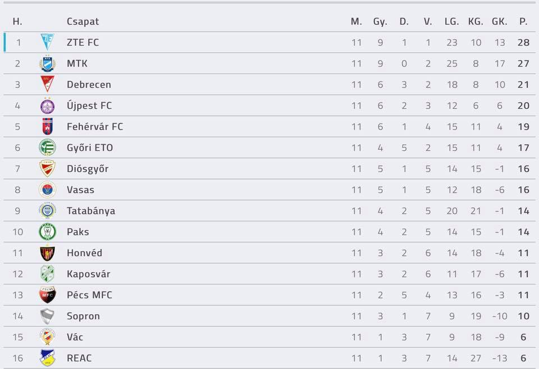Click the MTK team logo
Viewport: 539px width, 369px height.
coord(47,63)
